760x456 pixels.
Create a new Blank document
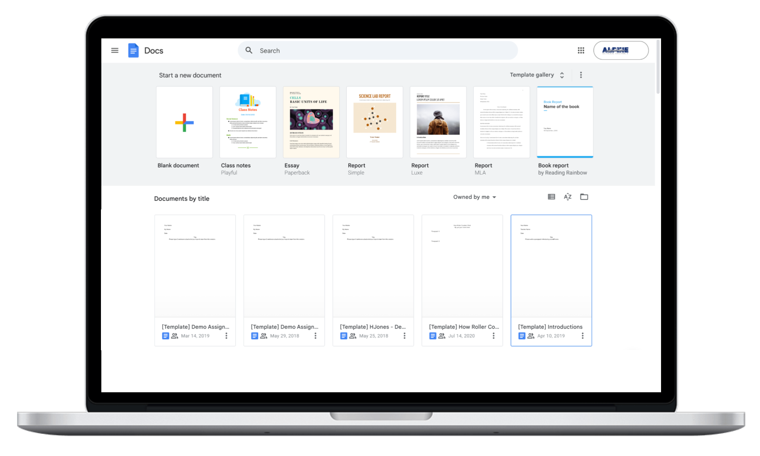[184, 122]
